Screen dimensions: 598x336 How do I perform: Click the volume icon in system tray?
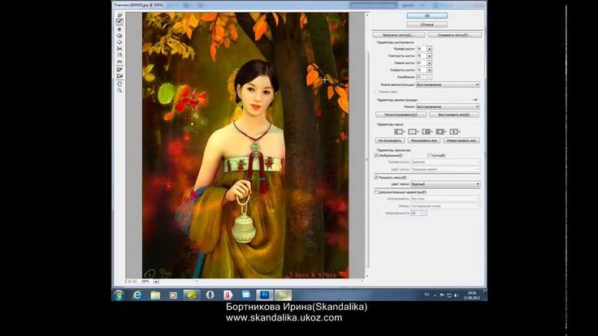(457, 295)
